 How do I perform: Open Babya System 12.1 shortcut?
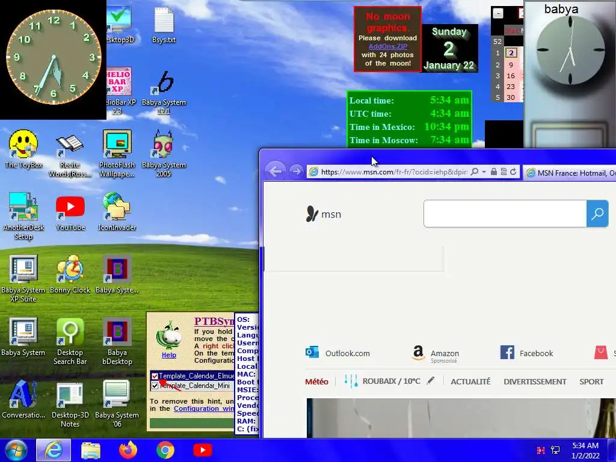pyautogui.click(x=164, y=92)
